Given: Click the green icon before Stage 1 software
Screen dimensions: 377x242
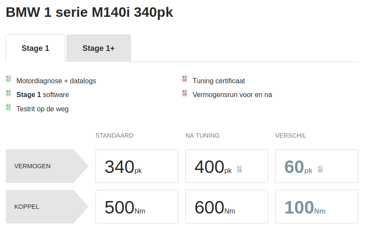Looking at the screenshot, I should (x=8, y=93).
